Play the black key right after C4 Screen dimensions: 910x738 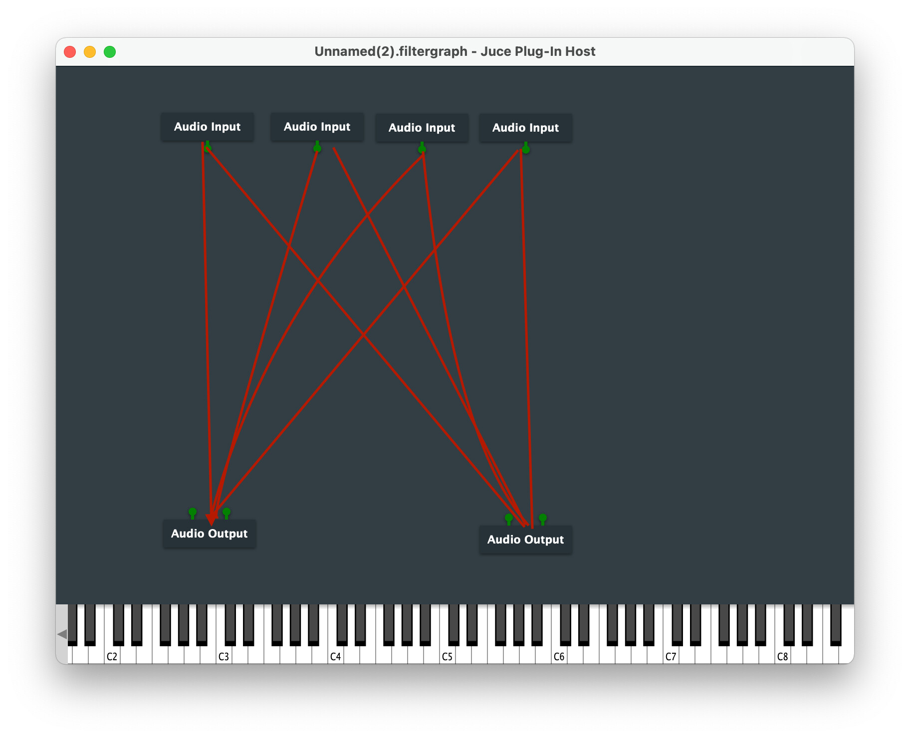(x=342, y=624)
